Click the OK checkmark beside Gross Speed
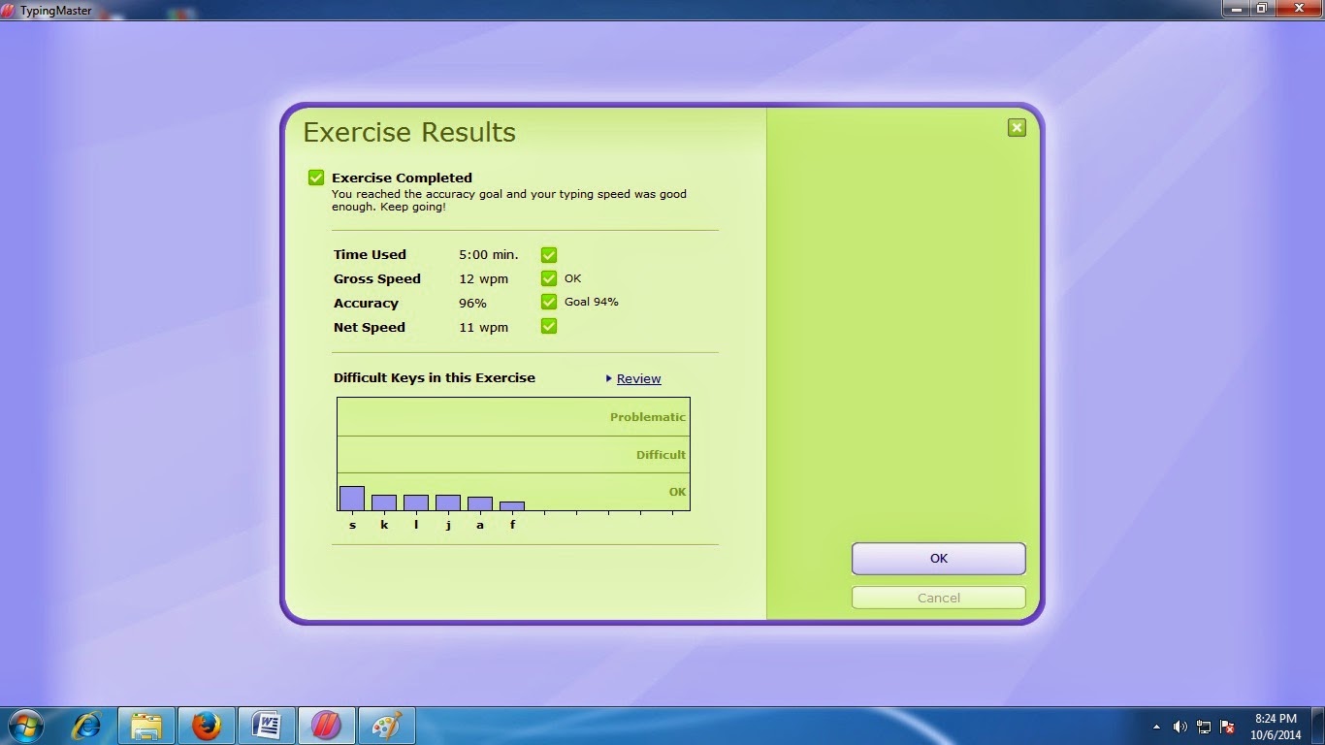 click(x=549, y=278)
